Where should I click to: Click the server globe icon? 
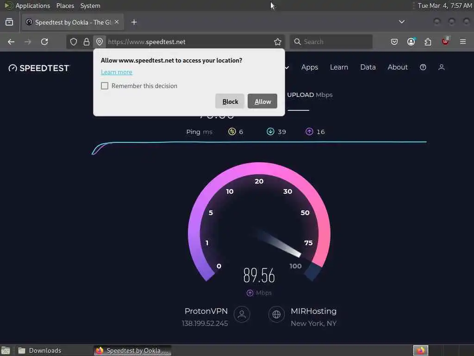click(x=276, y=314)
